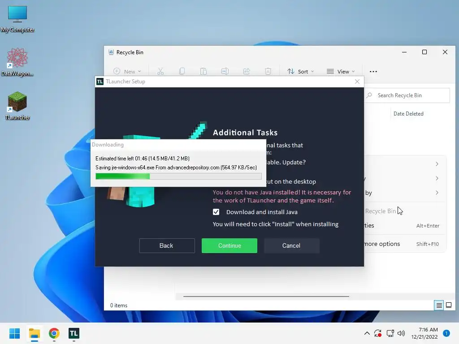Click the 'Saving jre-windows-x64.exe' text line
The height and width of the screenshot is (344, 459).
point(176,168)
